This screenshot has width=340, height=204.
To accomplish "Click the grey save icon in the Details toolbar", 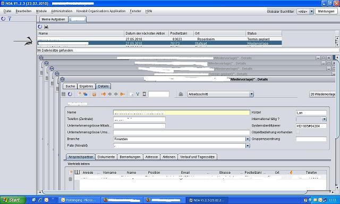I will pyautogui.click(x=64, y=94).
